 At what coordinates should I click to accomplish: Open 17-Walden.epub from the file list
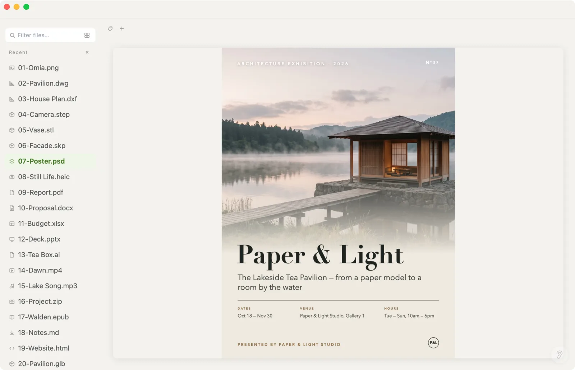click(x=50, y=317)
